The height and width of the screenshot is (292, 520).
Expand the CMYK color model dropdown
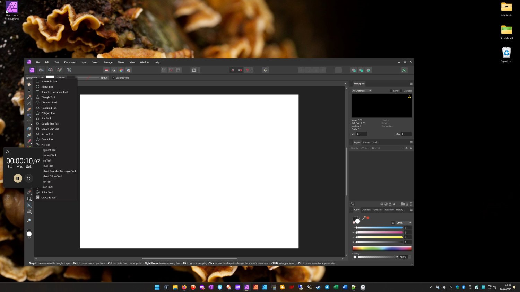(x=404, y=223)
